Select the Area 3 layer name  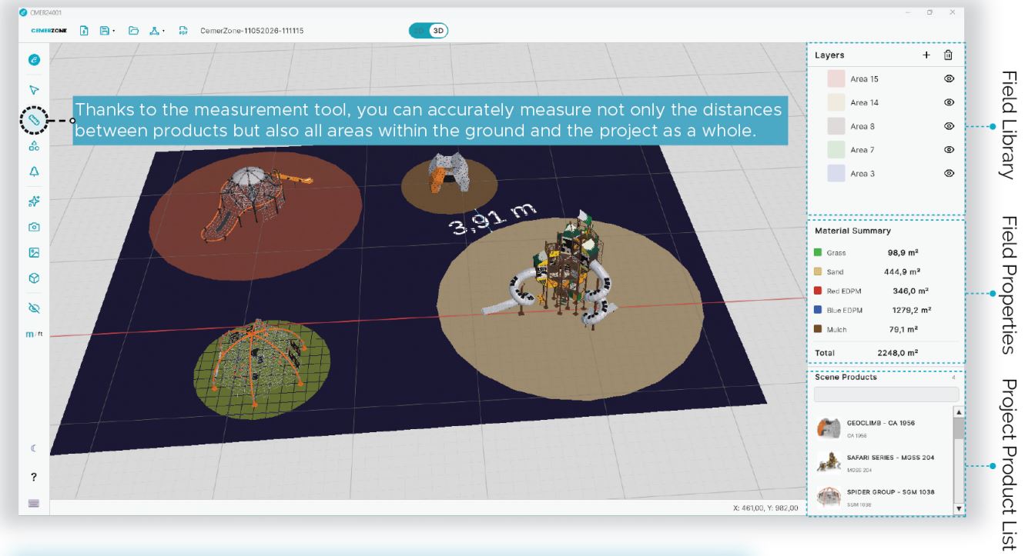pos(862,174)
